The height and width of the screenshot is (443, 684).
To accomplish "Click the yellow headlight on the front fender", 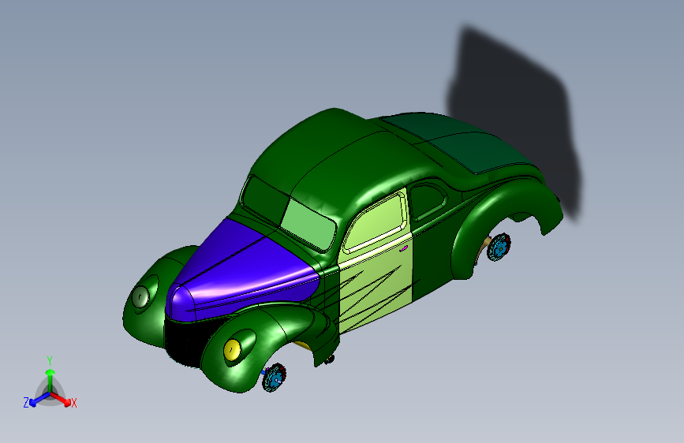I will [x=232, y=349].
